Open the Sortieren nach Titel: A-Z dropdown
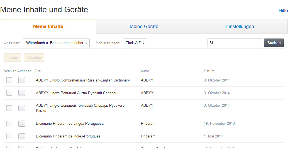This screenshot has height=148, width=288. pos(135,43)
